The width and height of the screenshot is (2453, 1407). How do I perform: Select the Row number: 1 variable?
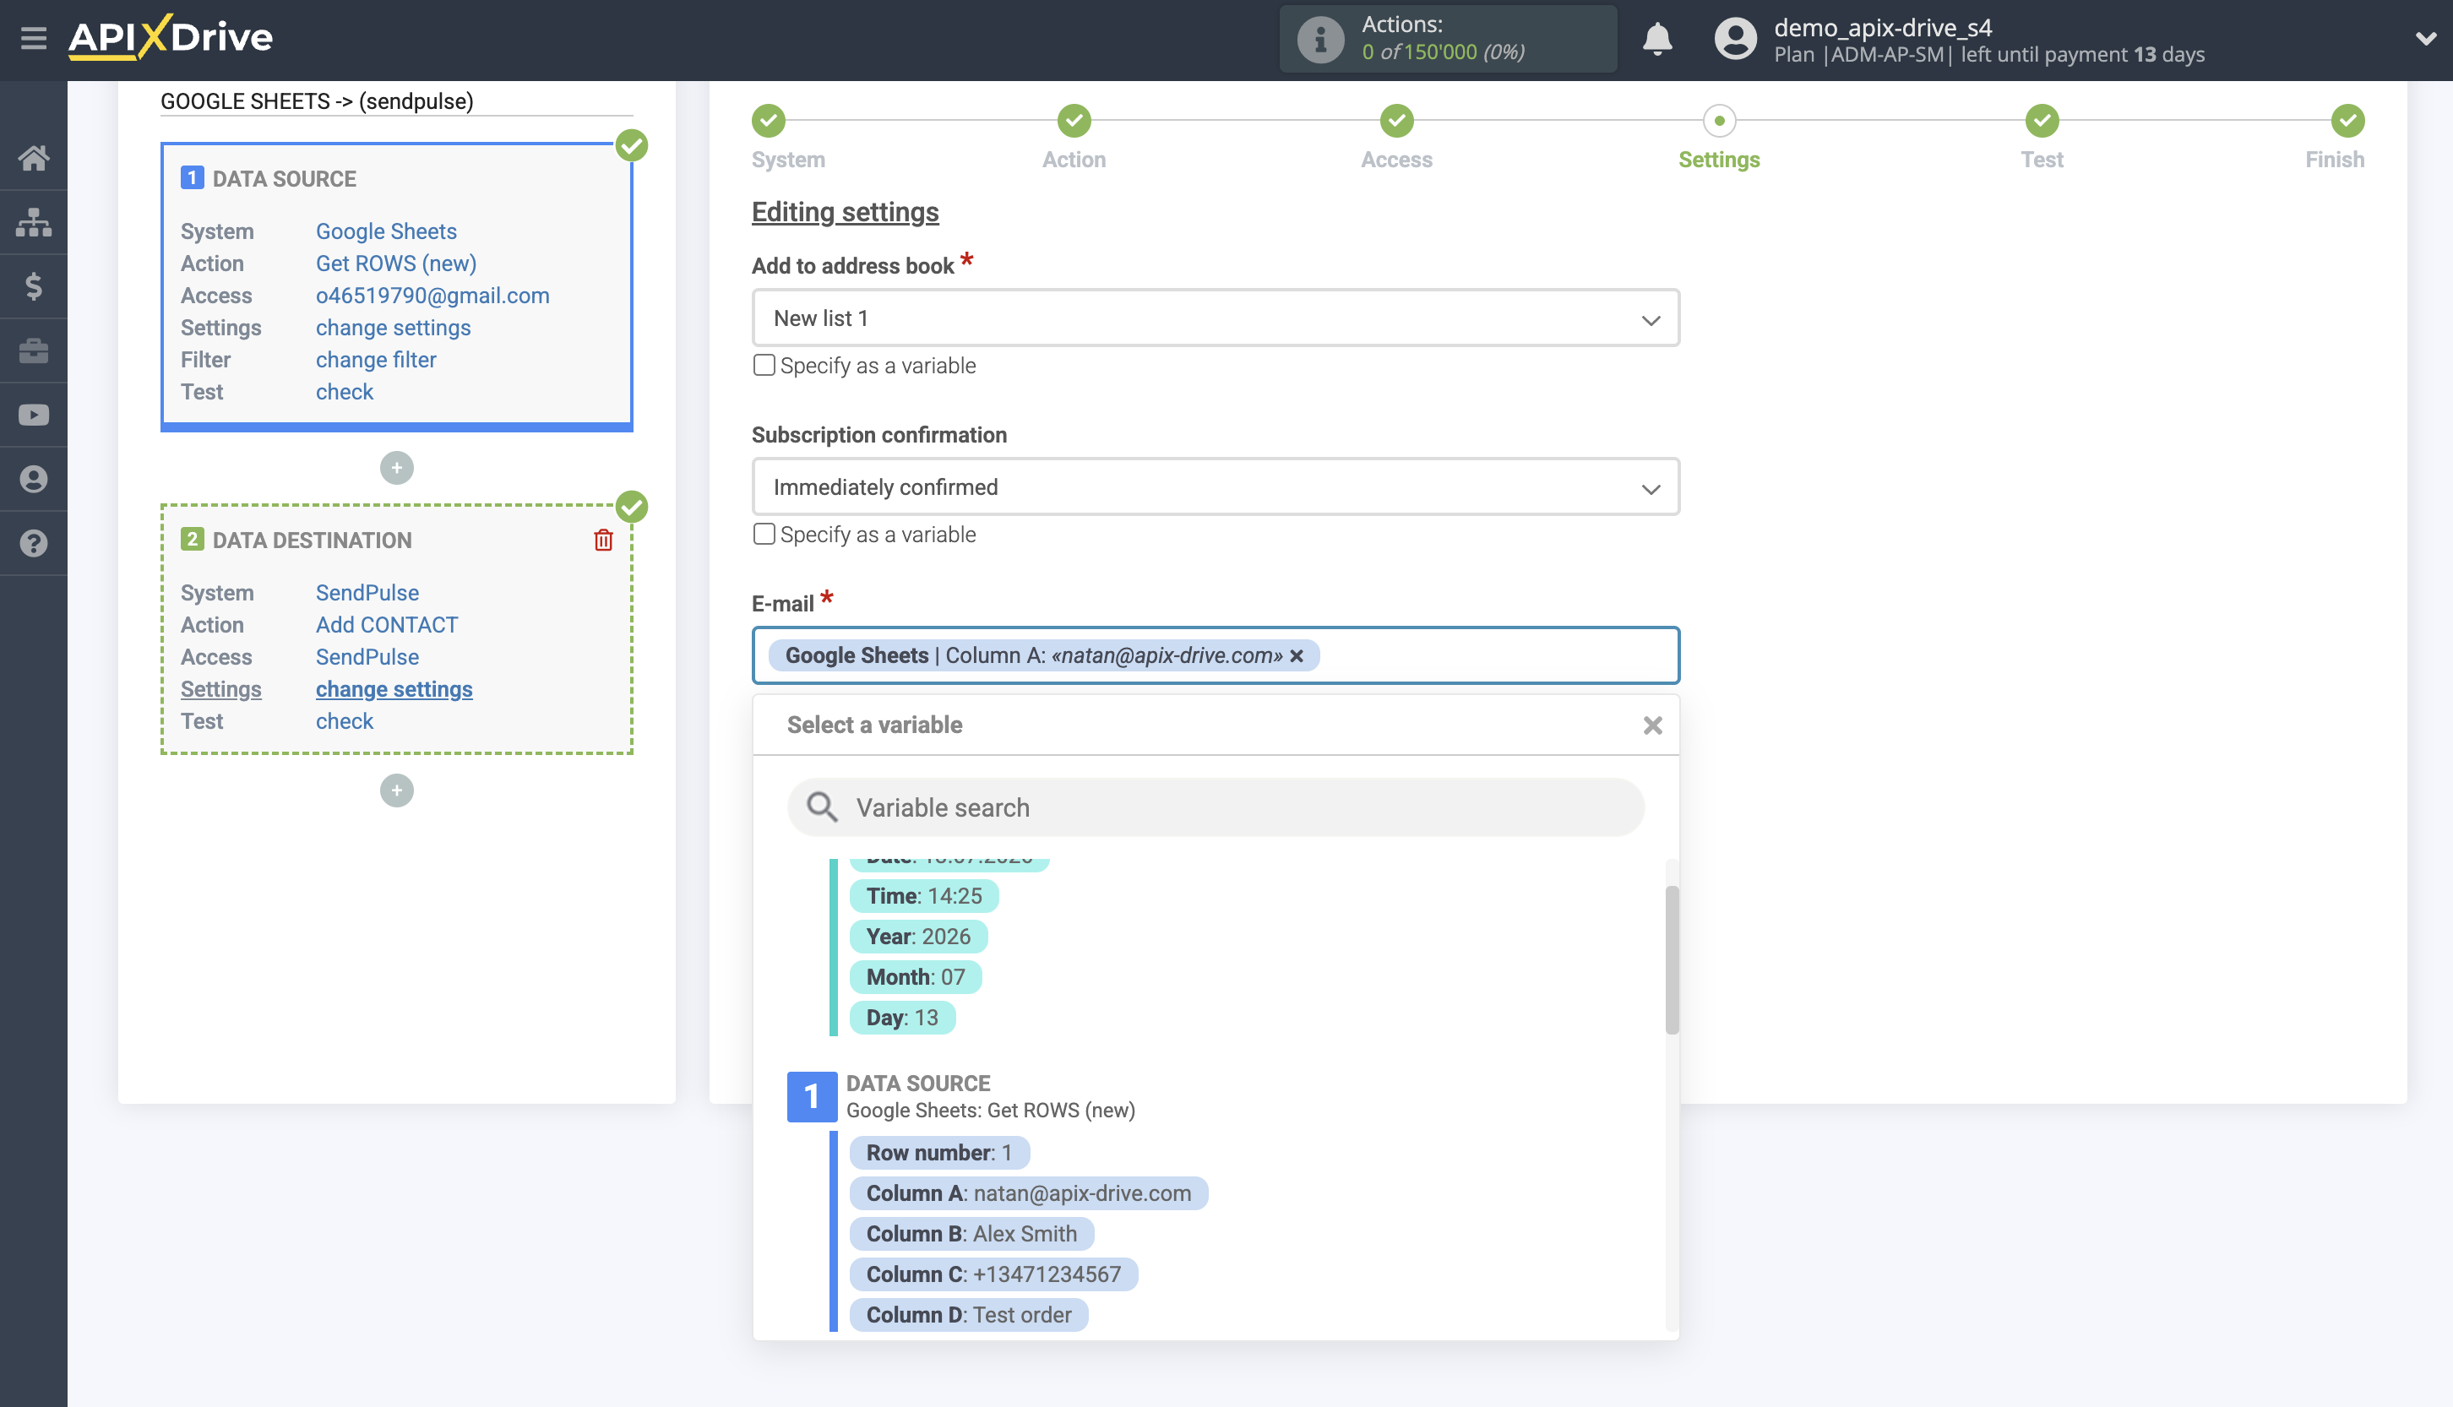click(x=938, y=1153)
